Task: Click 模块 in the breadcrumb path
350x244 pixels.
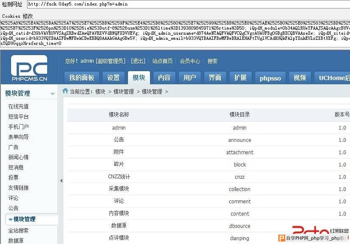Action: pos(100,91)
